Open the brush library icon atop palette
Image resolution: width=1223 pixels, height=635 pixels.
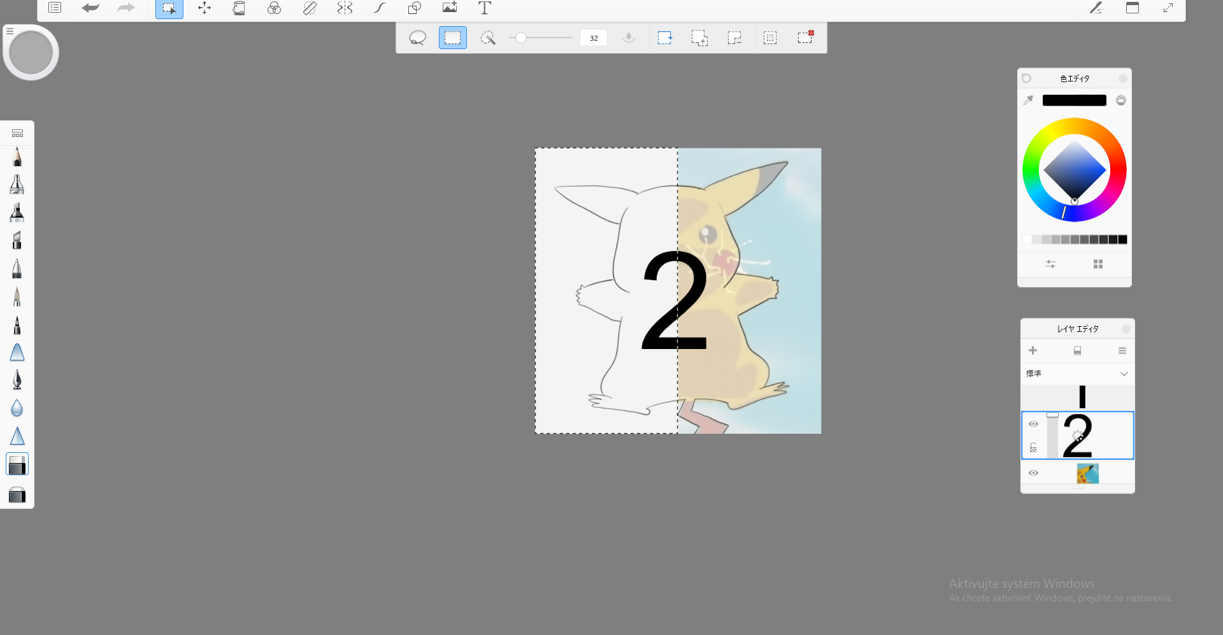coord(17,133)
